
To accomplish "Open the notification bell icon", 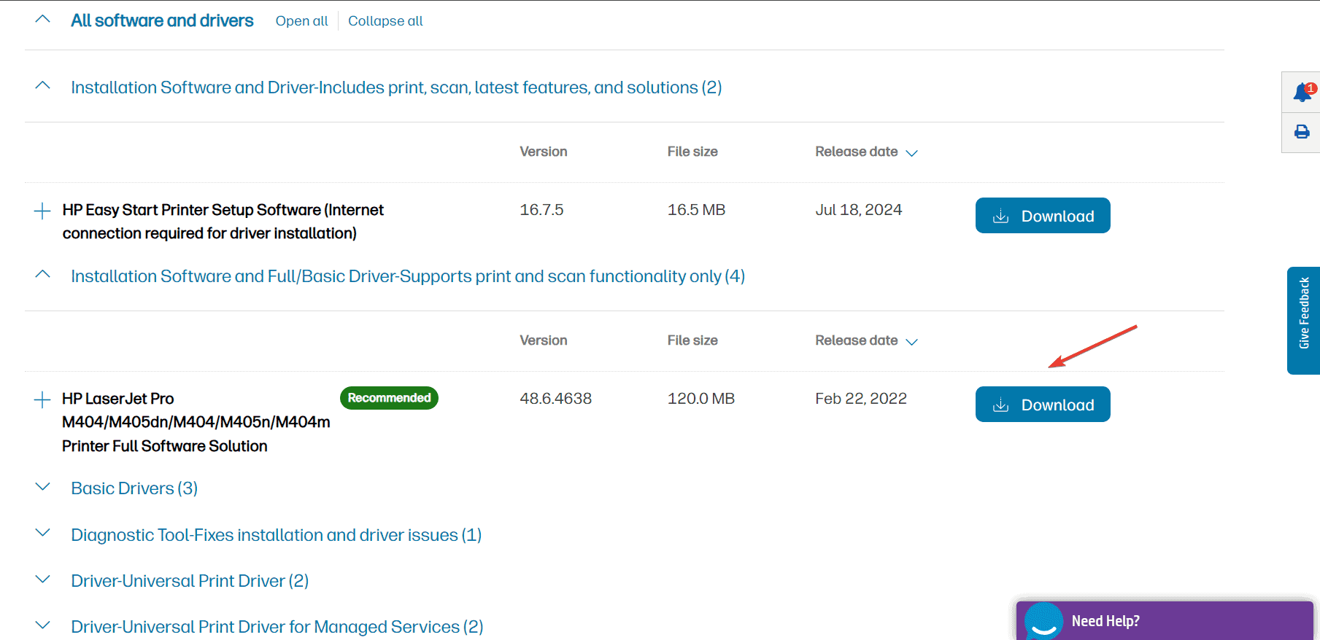I will click(1302, 93).
